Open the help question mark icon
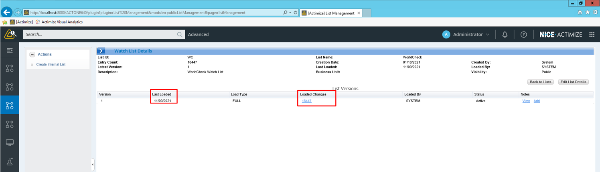 click(523, 34)
